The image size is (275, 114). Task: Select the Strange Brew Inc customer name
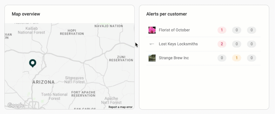point(174,58)
